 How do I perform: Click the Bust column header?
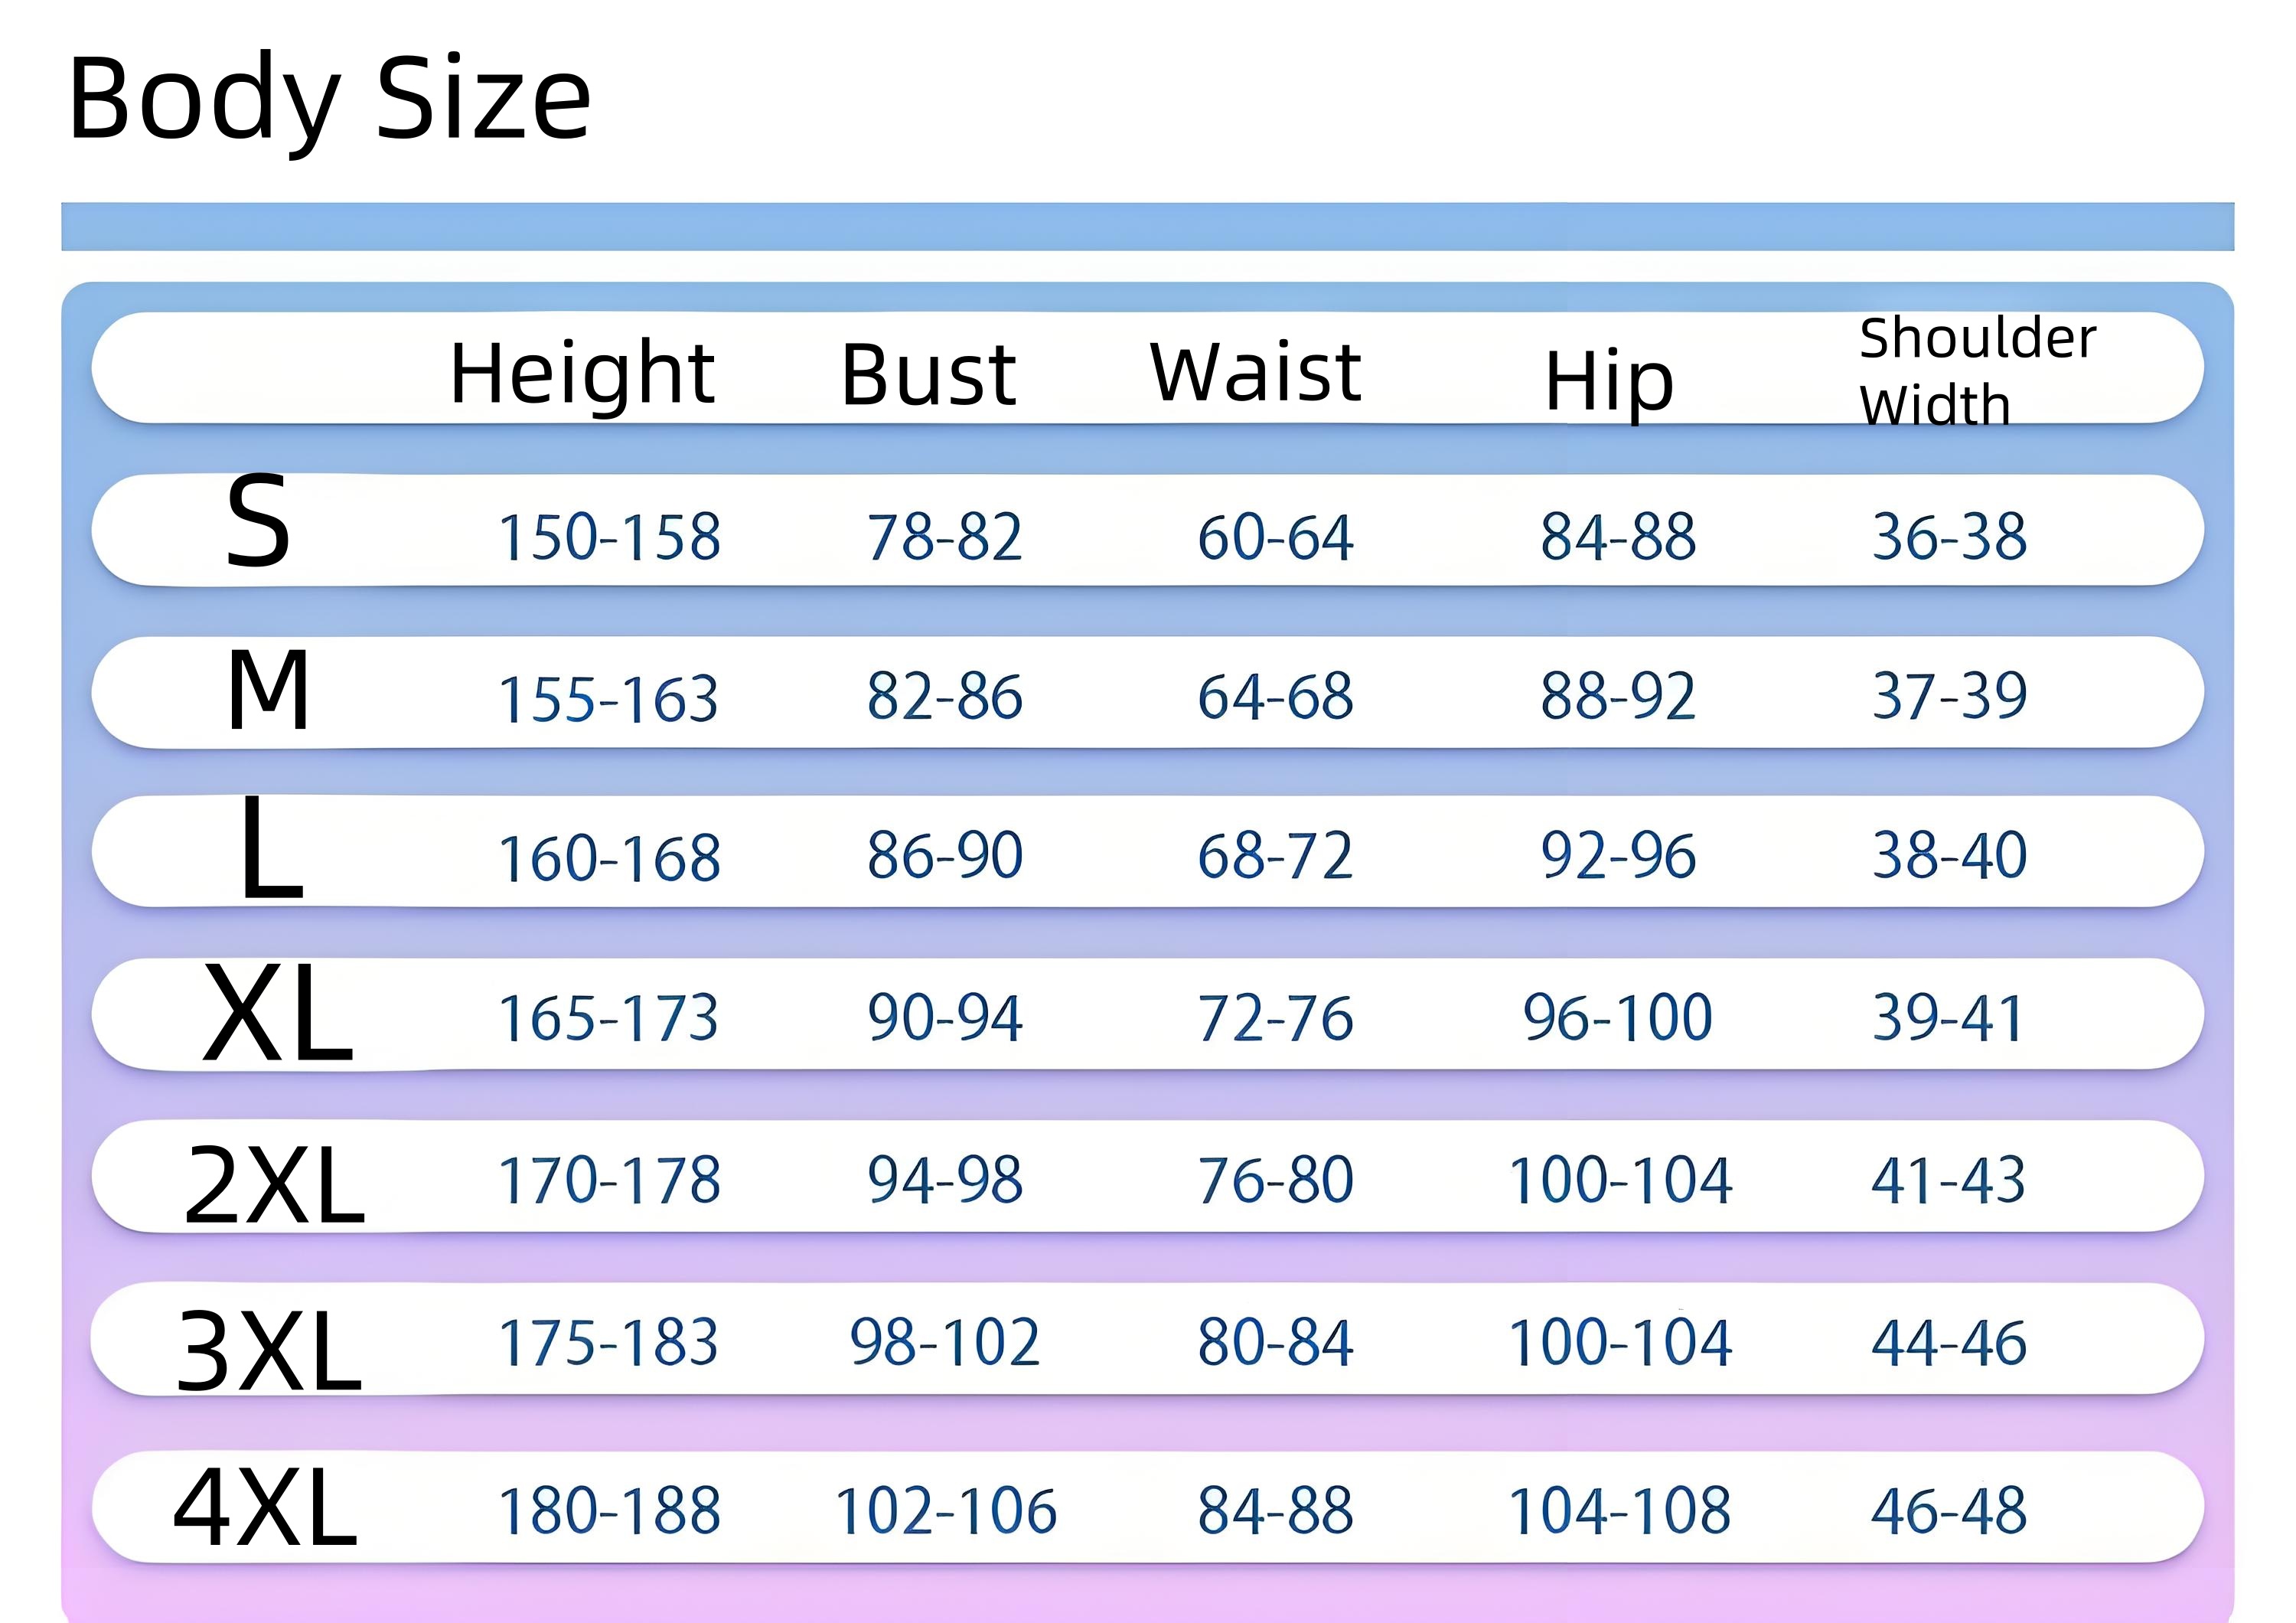(x=928, y=375)
